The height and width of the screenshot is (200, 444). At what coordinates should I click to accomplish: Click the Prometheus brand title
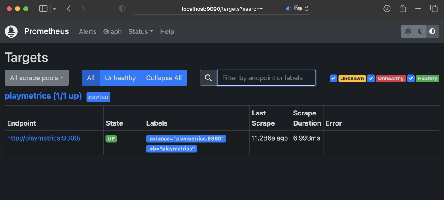[46, 31]
